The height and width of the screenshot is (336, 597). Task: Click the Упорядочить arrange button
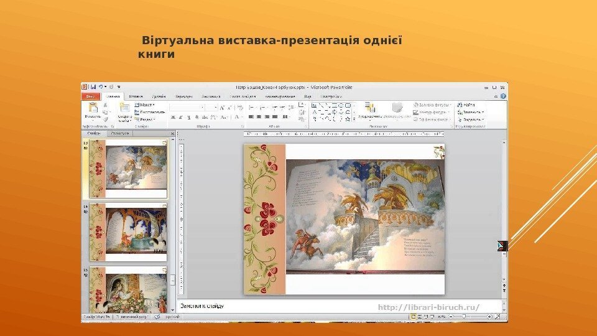[369, 111]
